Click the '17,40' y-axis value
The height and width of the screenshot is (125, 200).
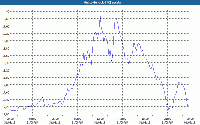click(x=6, y=99)
